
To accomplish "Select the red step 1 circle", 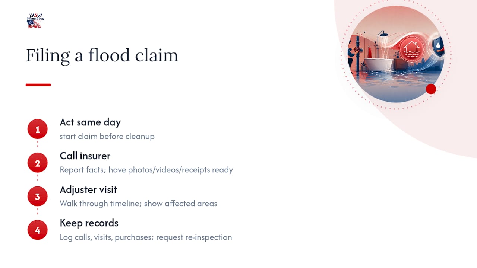I will (x=37, y=129).
